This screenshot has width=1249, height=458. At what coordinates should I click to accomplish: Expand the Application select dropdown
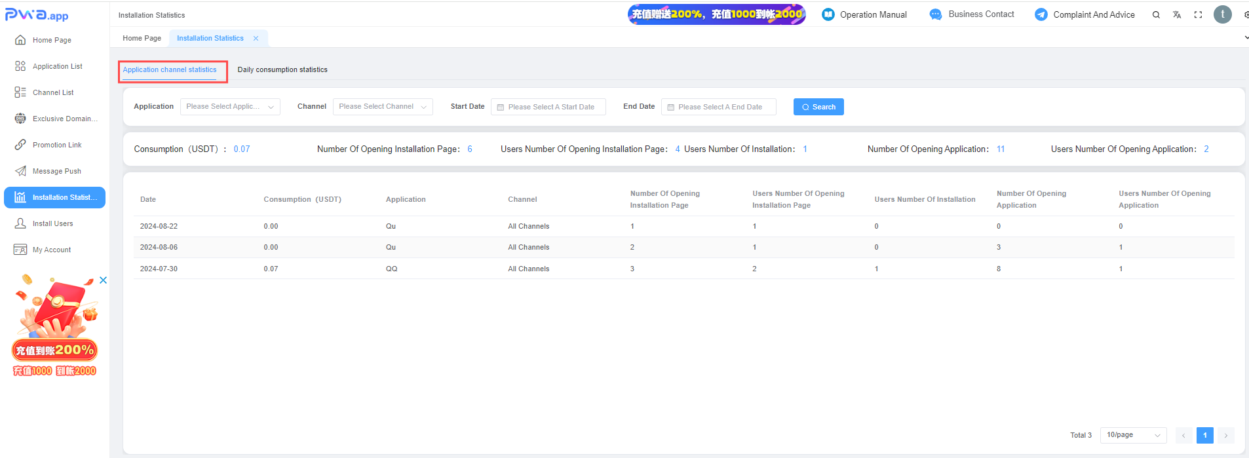(x=230, y=107)
